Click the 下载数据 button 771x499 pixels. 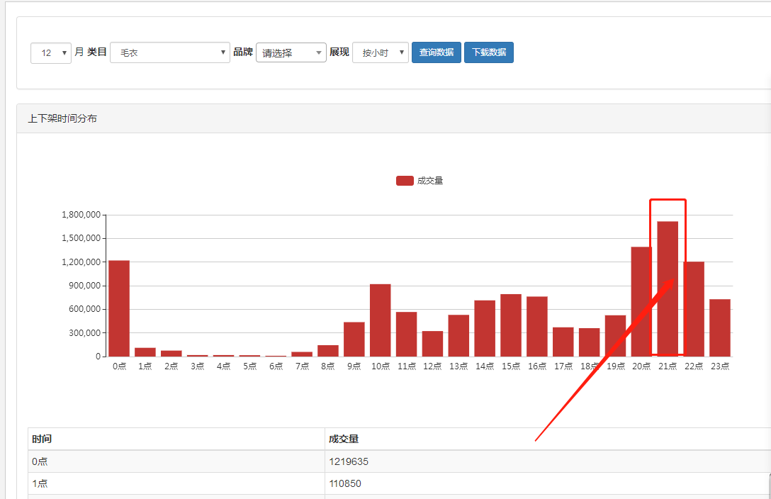(x=489, y=53)
